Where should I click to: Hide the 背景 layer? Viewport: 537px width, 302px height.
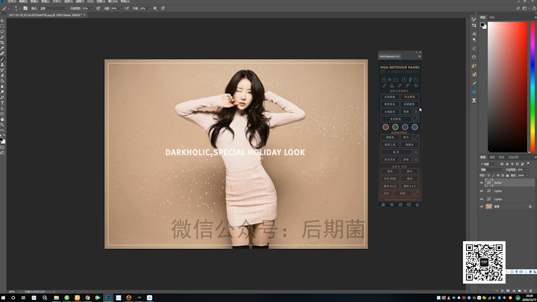481,206
